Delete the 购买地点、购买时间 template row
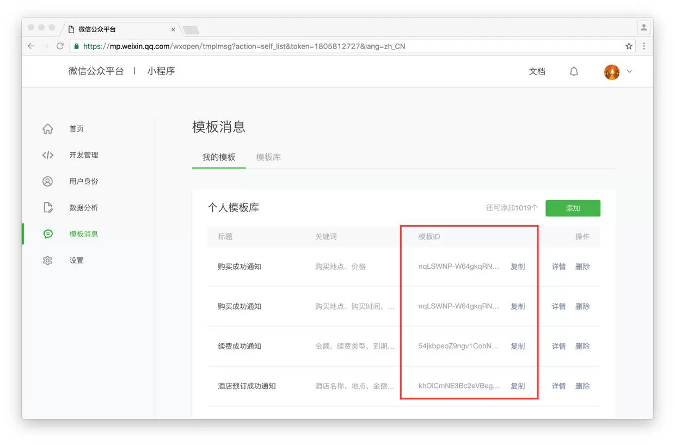The width and height of the screenshot is (675, 445). click(582, 306)
